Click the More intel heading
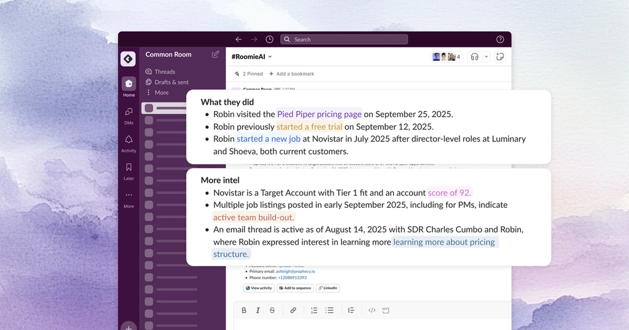629x330 pixels. [x=220, y=180]
